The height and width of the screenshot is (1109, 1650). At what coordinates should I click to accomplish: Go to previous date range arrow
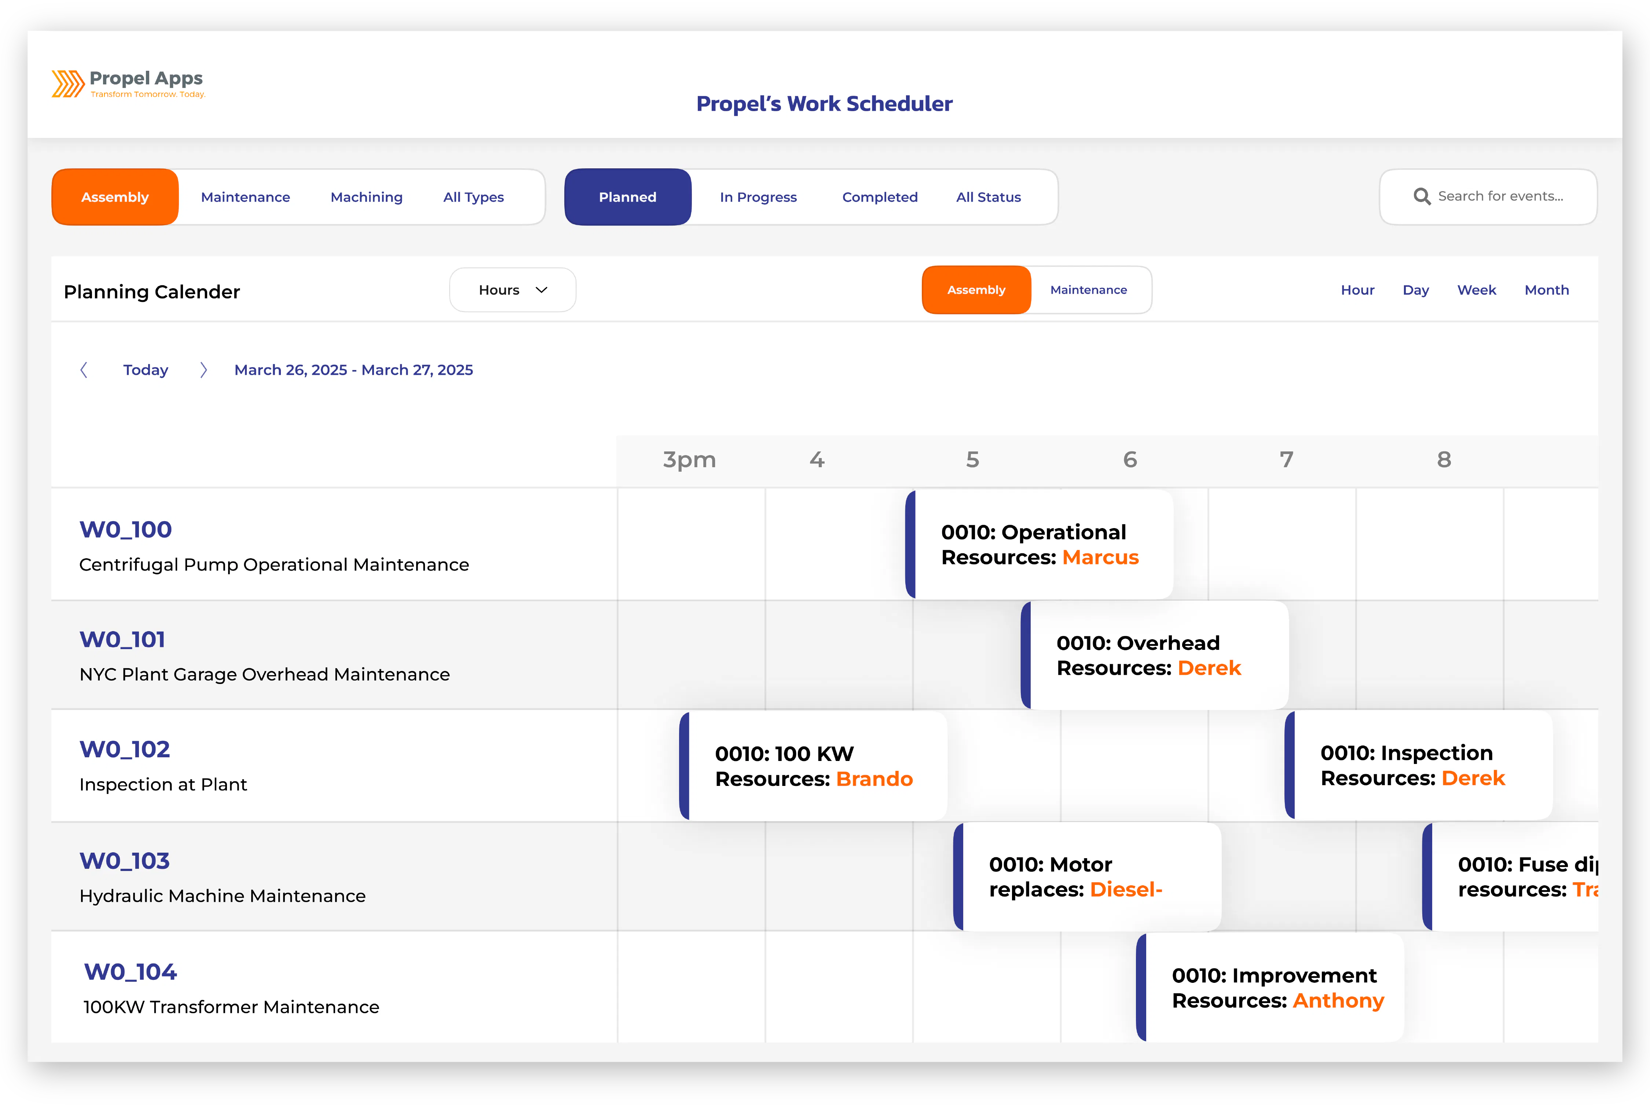[84, 370]
